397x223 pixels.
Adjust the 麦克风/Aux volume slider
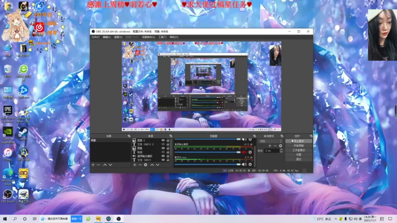207,165
